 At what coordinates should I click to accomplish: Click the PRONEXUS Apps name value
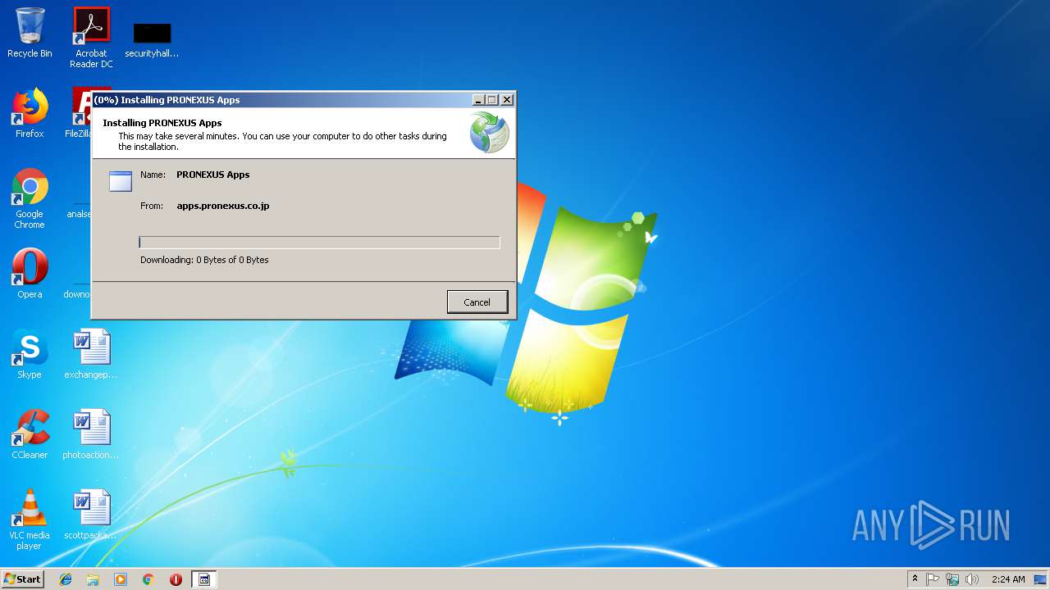213,175
